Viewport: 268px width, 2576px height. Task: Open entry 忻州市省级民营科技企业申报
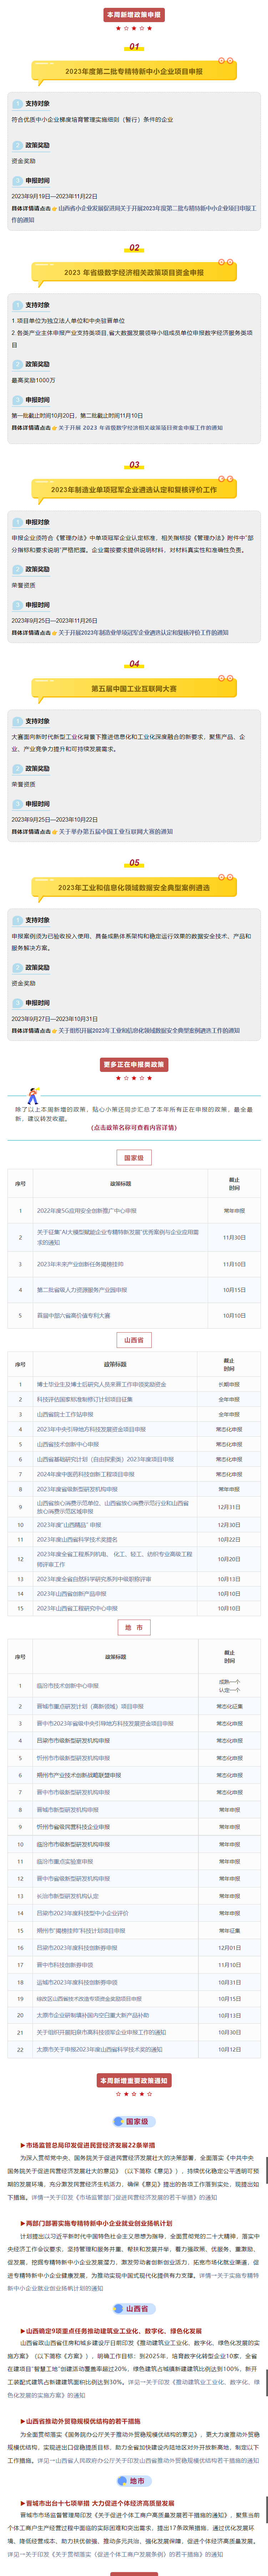[x=74, y=1827]
